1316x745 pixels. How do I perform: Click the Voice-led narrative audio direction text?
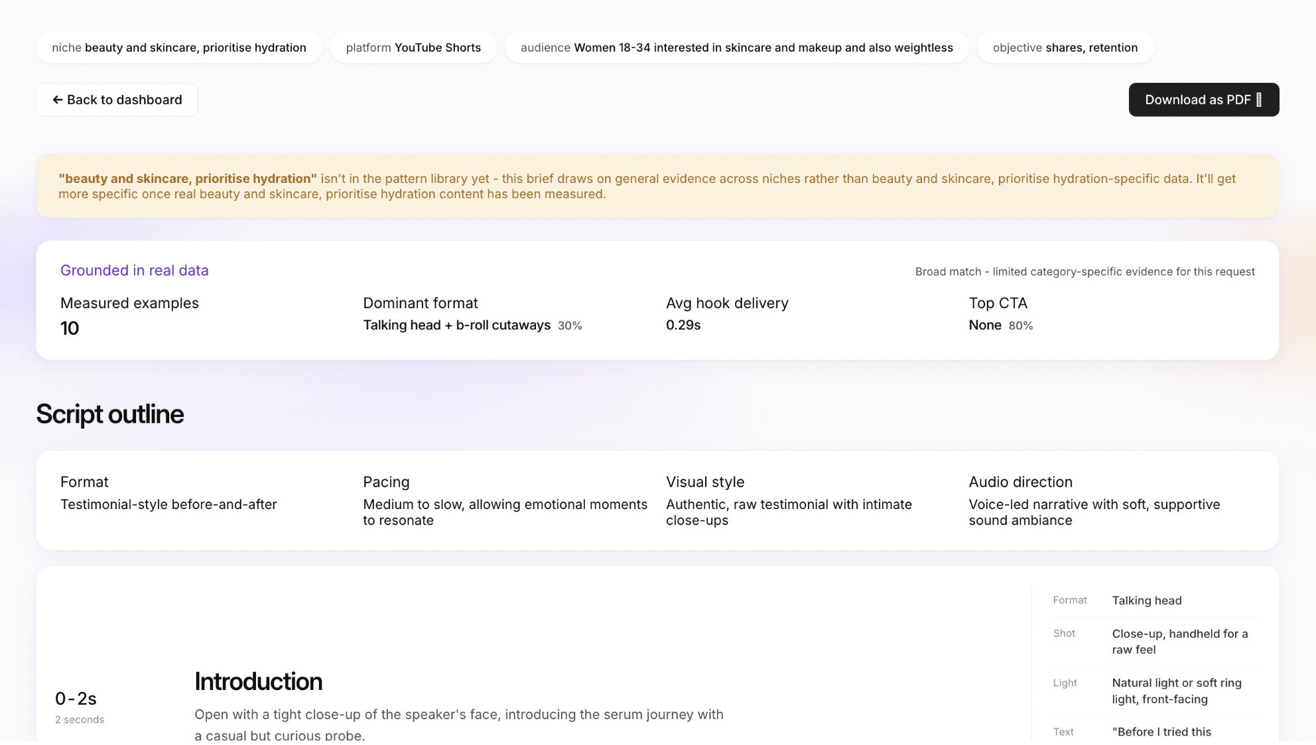click(x=1094, y=512)
